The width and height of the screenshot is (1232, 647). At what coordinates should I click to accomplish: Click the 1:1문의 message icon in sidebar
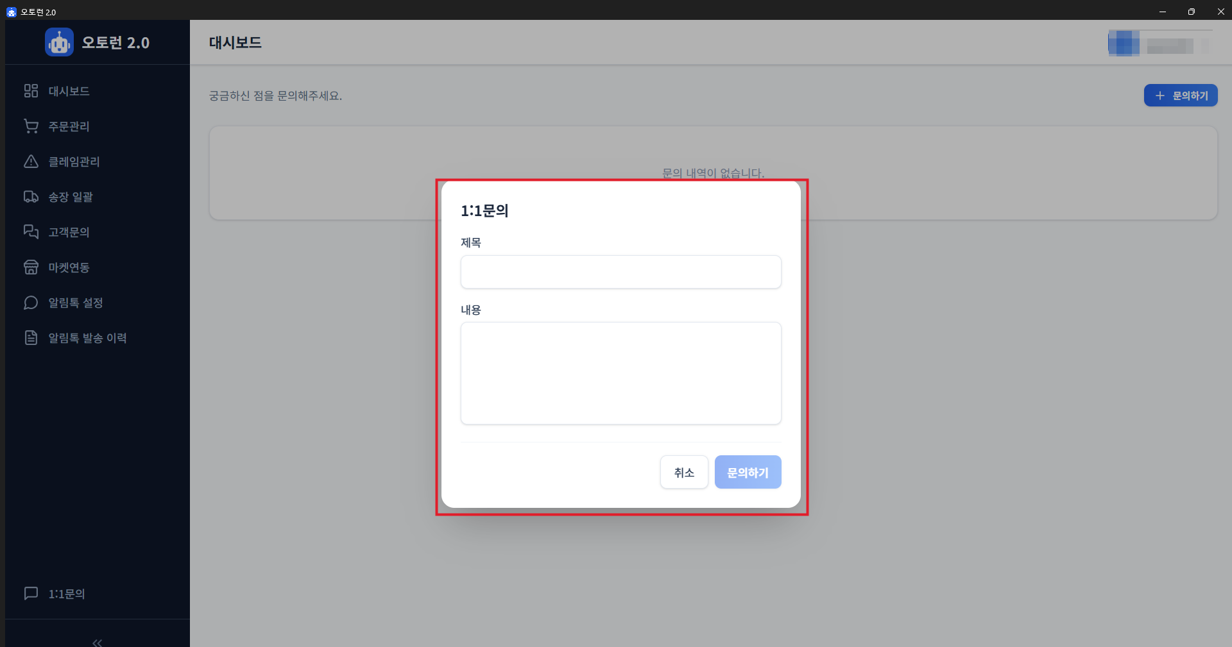(31, 594)
